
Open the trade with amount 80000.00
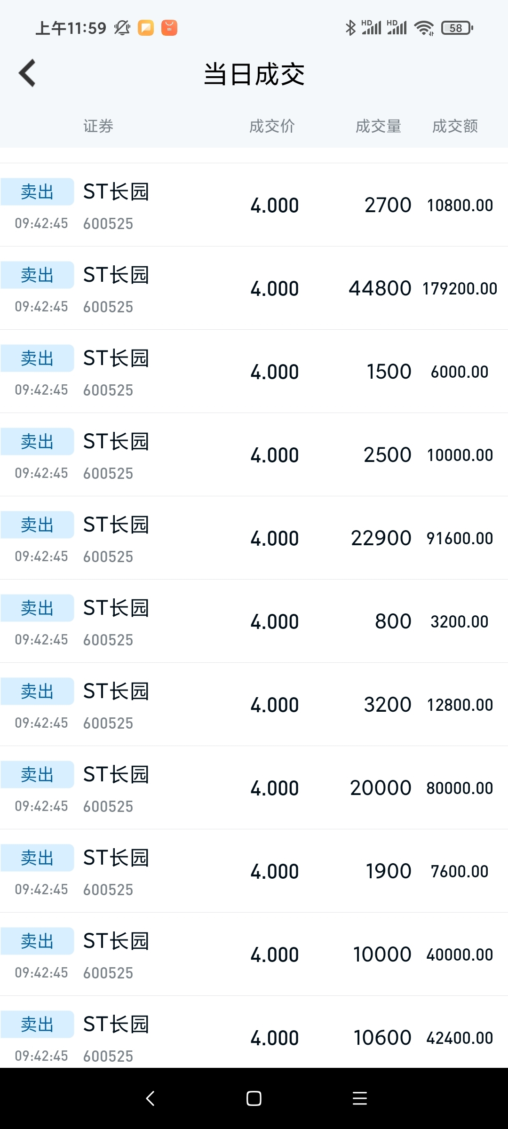[254, 788]
